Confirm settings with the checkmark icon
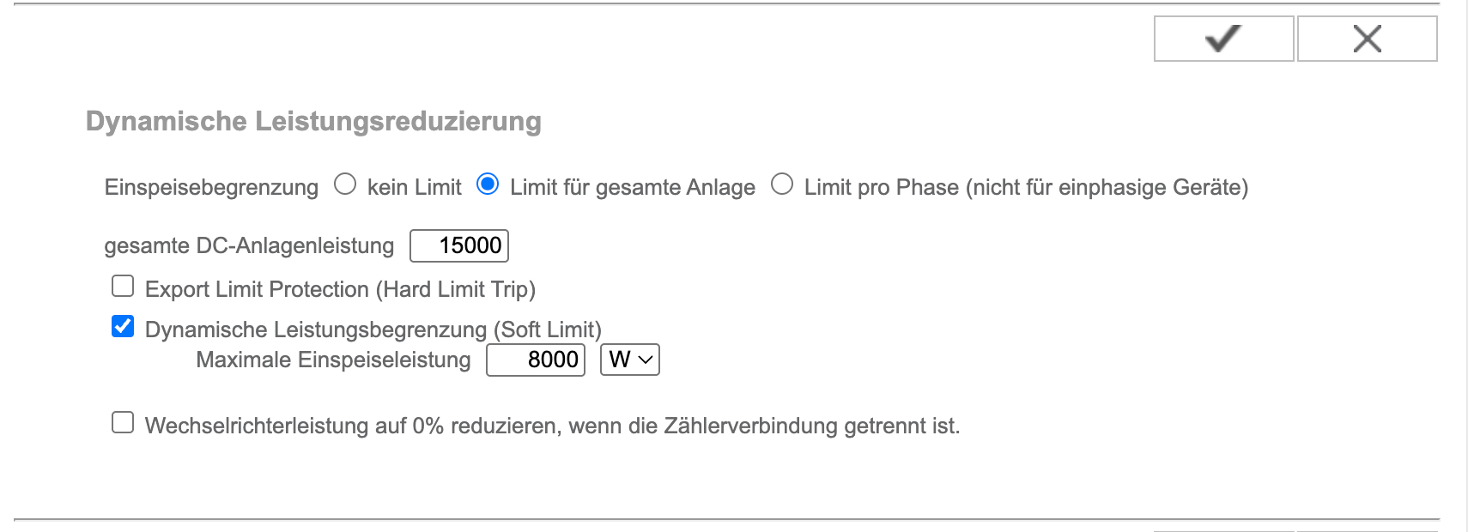 click(x=1223, y=39)
